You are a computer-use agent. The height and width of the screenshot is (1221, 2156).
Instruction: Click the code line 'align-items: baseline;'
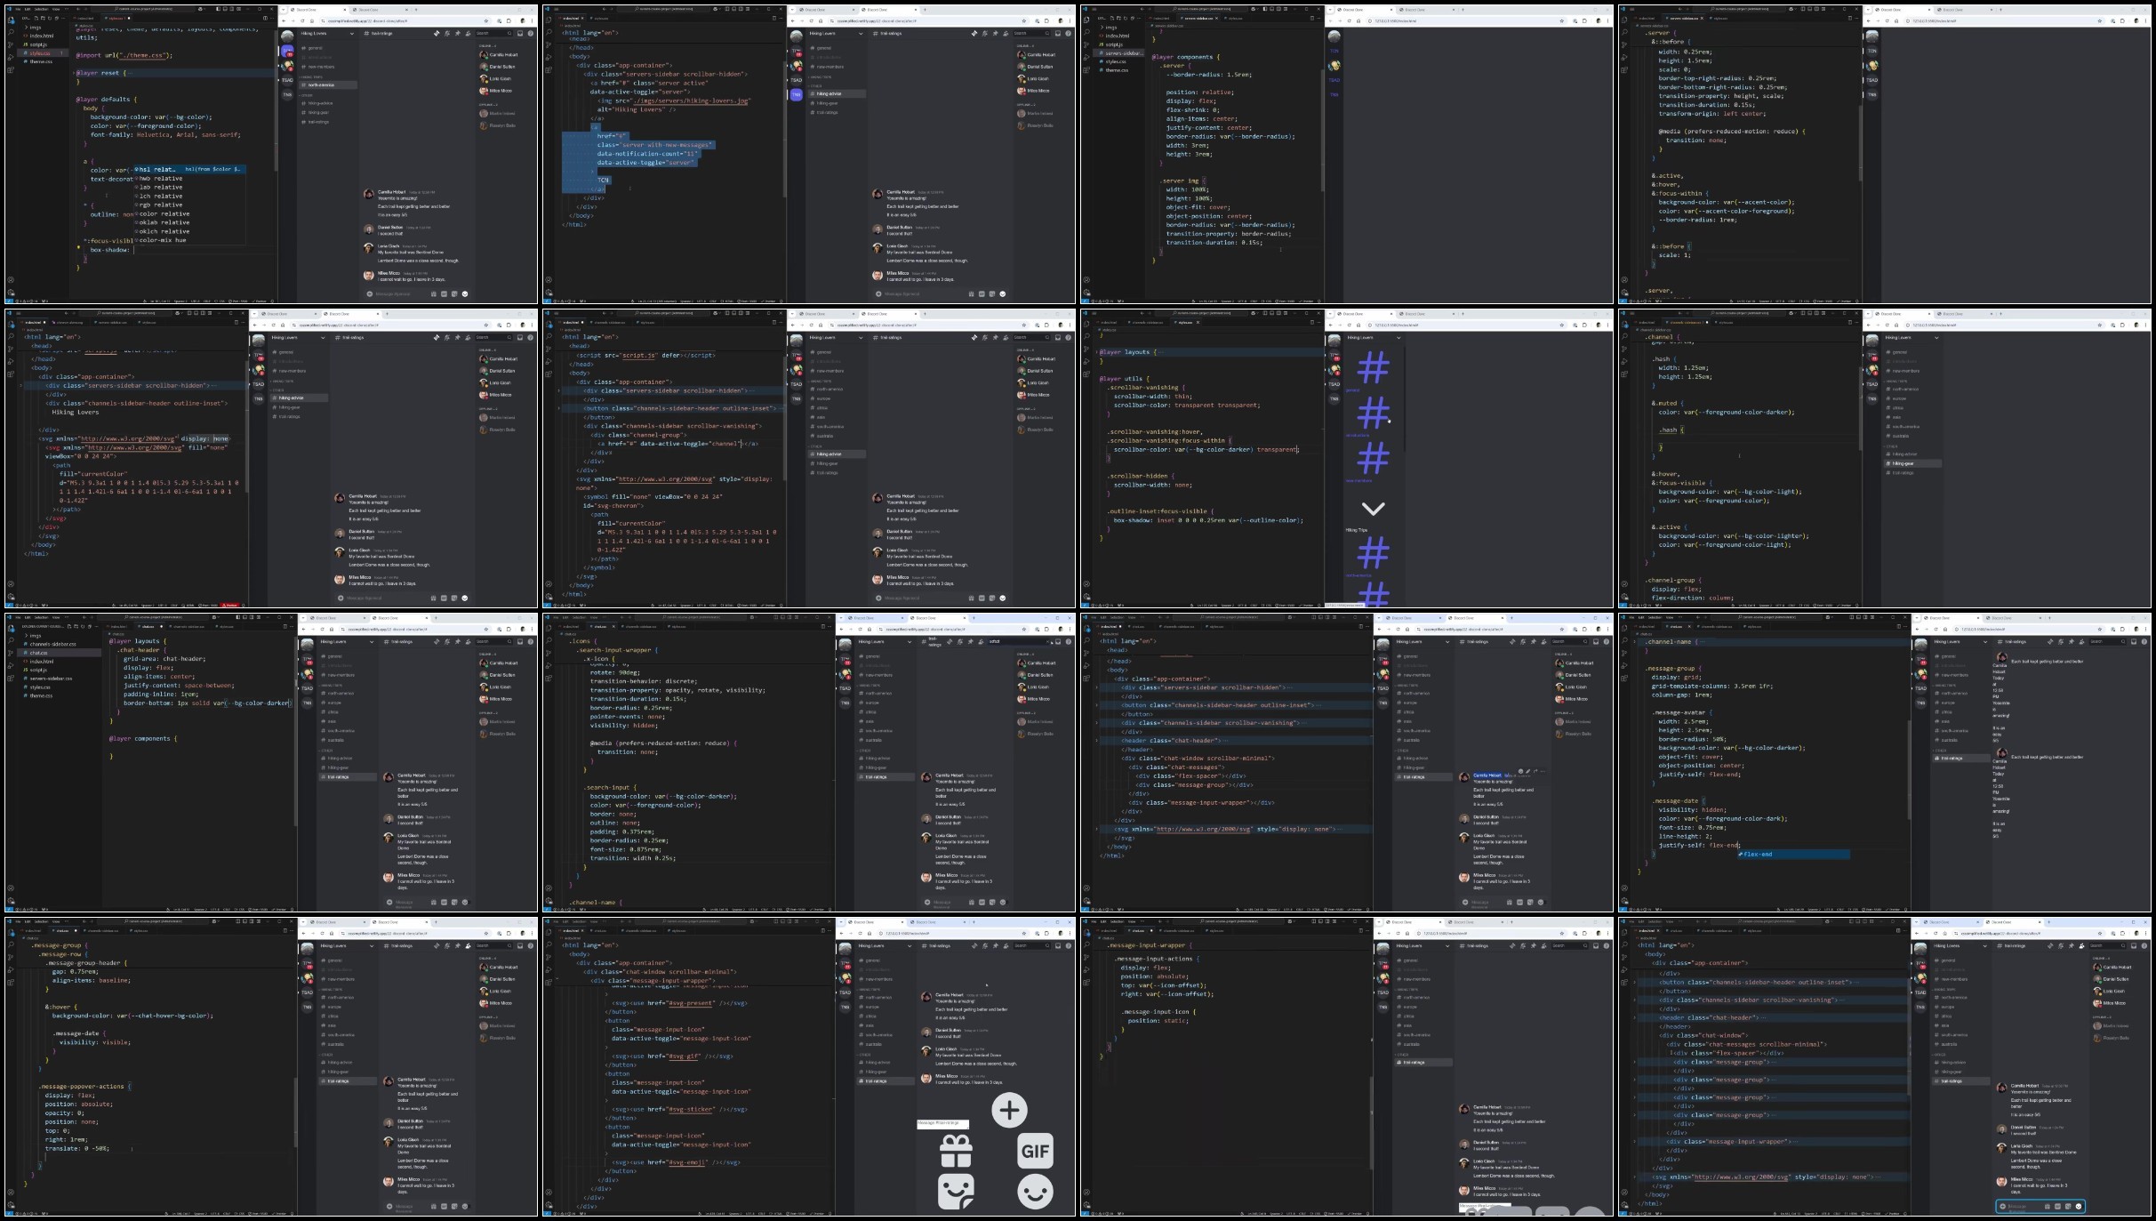pyautogui.click(x=91, y=980)
